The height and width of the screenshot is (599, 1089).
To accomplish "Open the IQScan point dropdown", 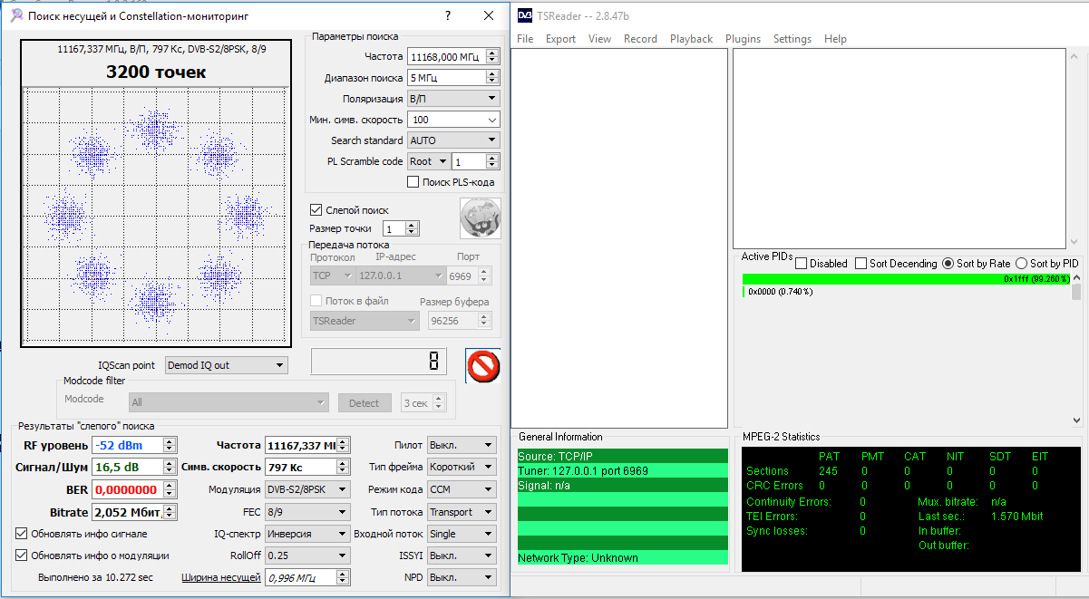I will pyautogui.click(x=227, y=365).
